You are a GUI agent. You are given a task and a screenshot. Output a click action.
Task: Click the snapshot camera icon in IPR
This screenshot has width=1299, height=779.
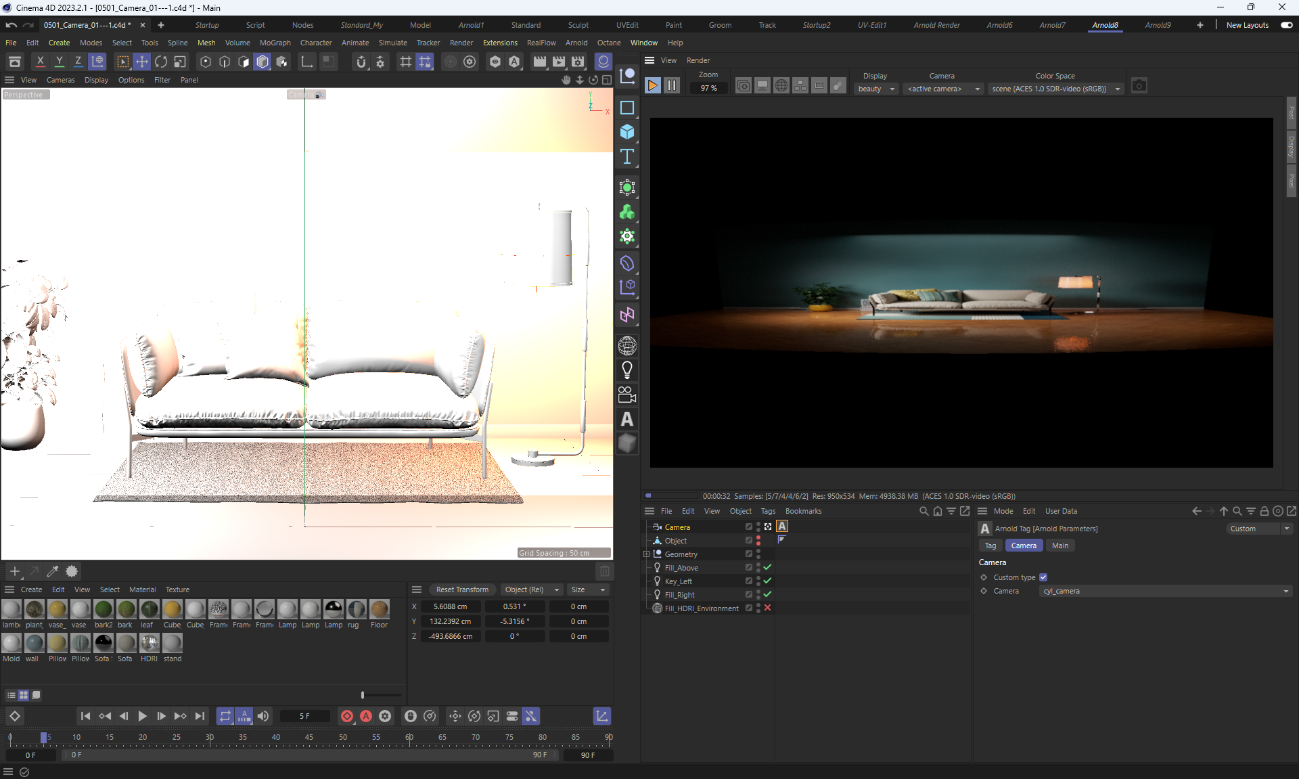(1139, 86)
